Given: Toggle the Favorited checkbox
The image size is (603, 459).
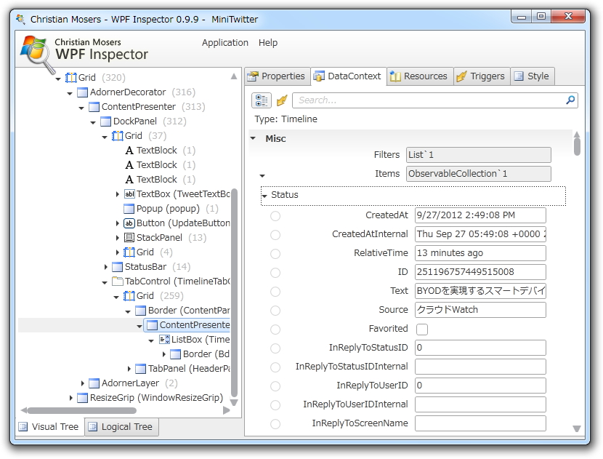Looking at the screenshot, I should click(x=422, y=330).
